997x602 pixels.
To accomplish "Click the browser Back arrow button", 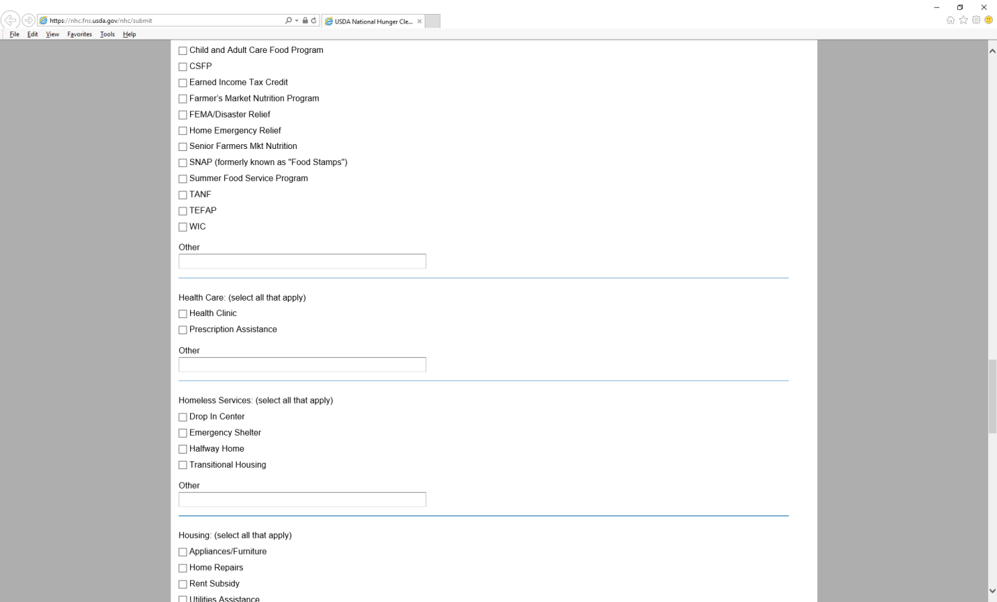I will coord(10,20).
